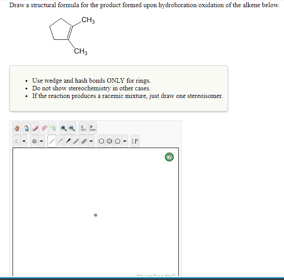Image resolution: width=284 pixels, height=280 pixels.
Task: Select the bracket charge tool
Action: click(x=135, y=141)
